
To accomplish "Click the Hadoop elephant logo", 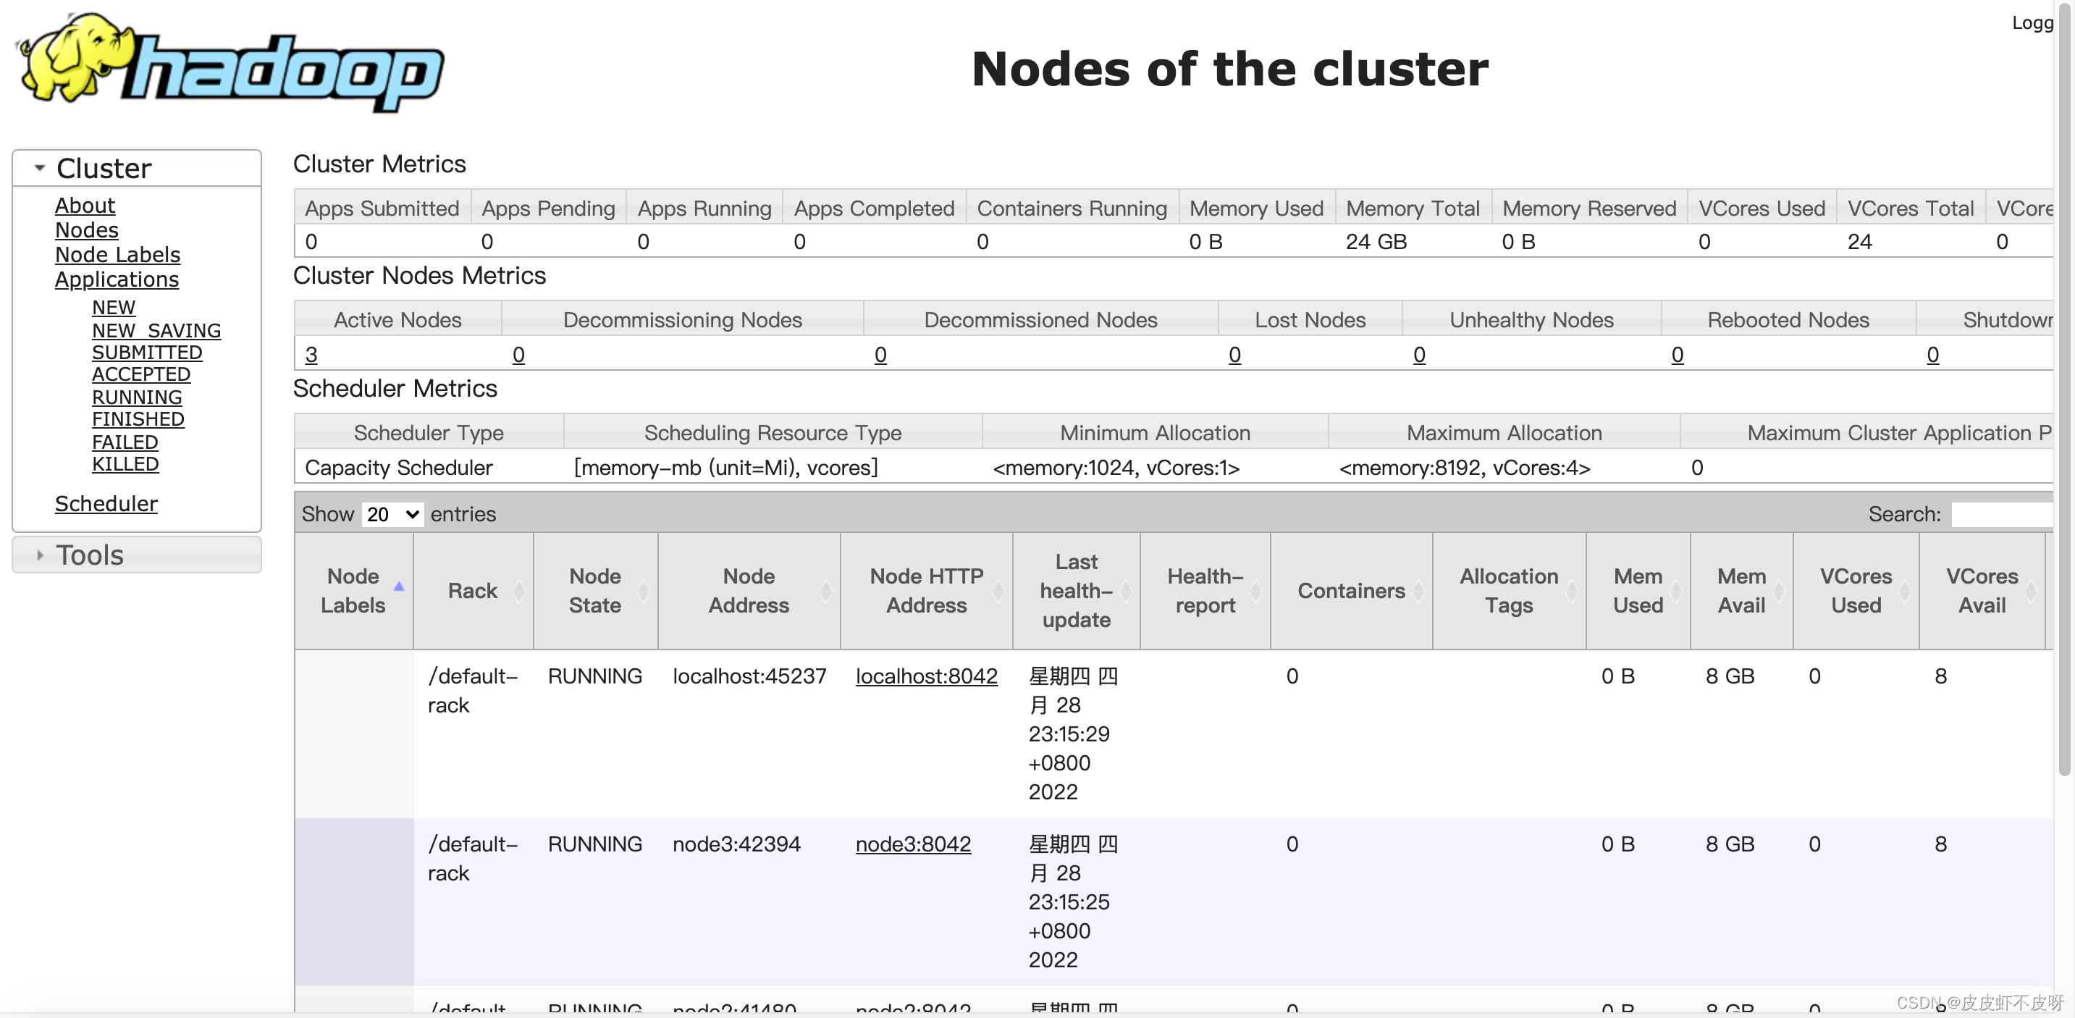I will click(x=230, y=63).
